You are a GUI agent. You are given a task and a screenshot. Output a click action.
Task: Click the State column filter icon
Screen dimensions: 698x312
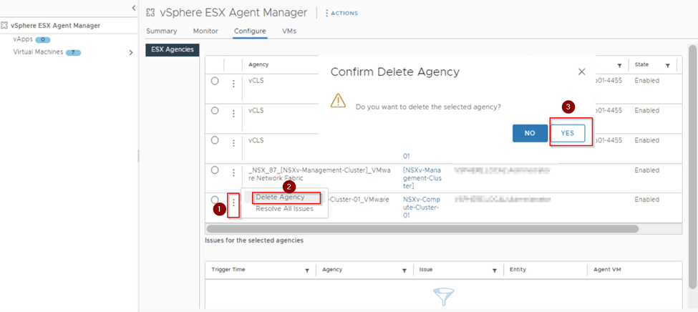[667, 65]
